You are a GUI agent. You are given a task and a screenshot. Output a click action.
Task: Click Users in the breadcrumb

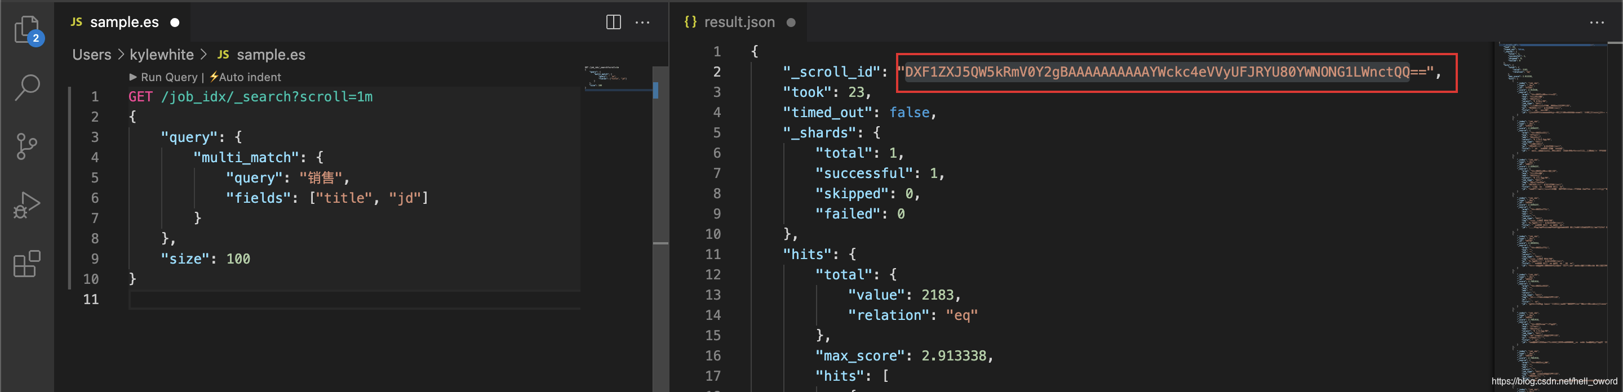(x=91, y=55)
